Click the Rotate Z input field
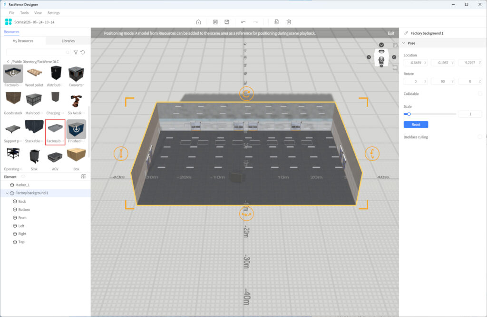Screen dimensions: 487x317 pyautogui.click(x=470, y=82)
